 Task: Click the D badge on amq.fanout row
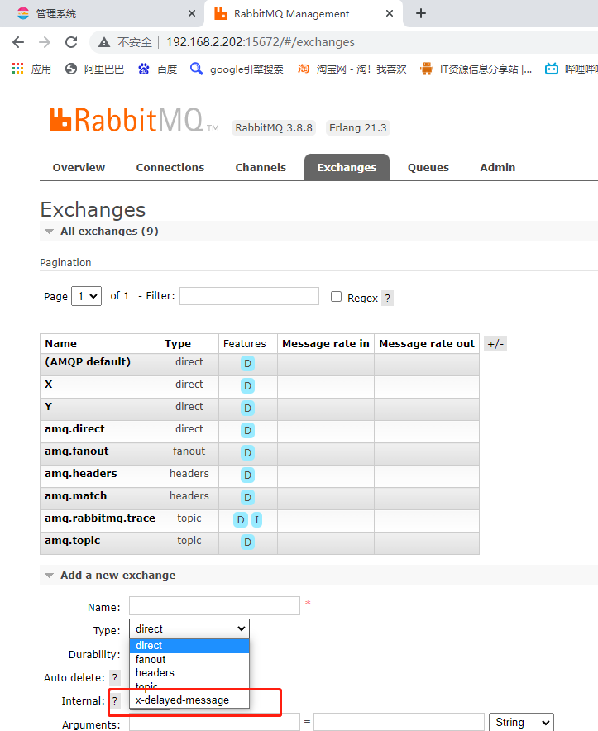click(x=247, y=452)
